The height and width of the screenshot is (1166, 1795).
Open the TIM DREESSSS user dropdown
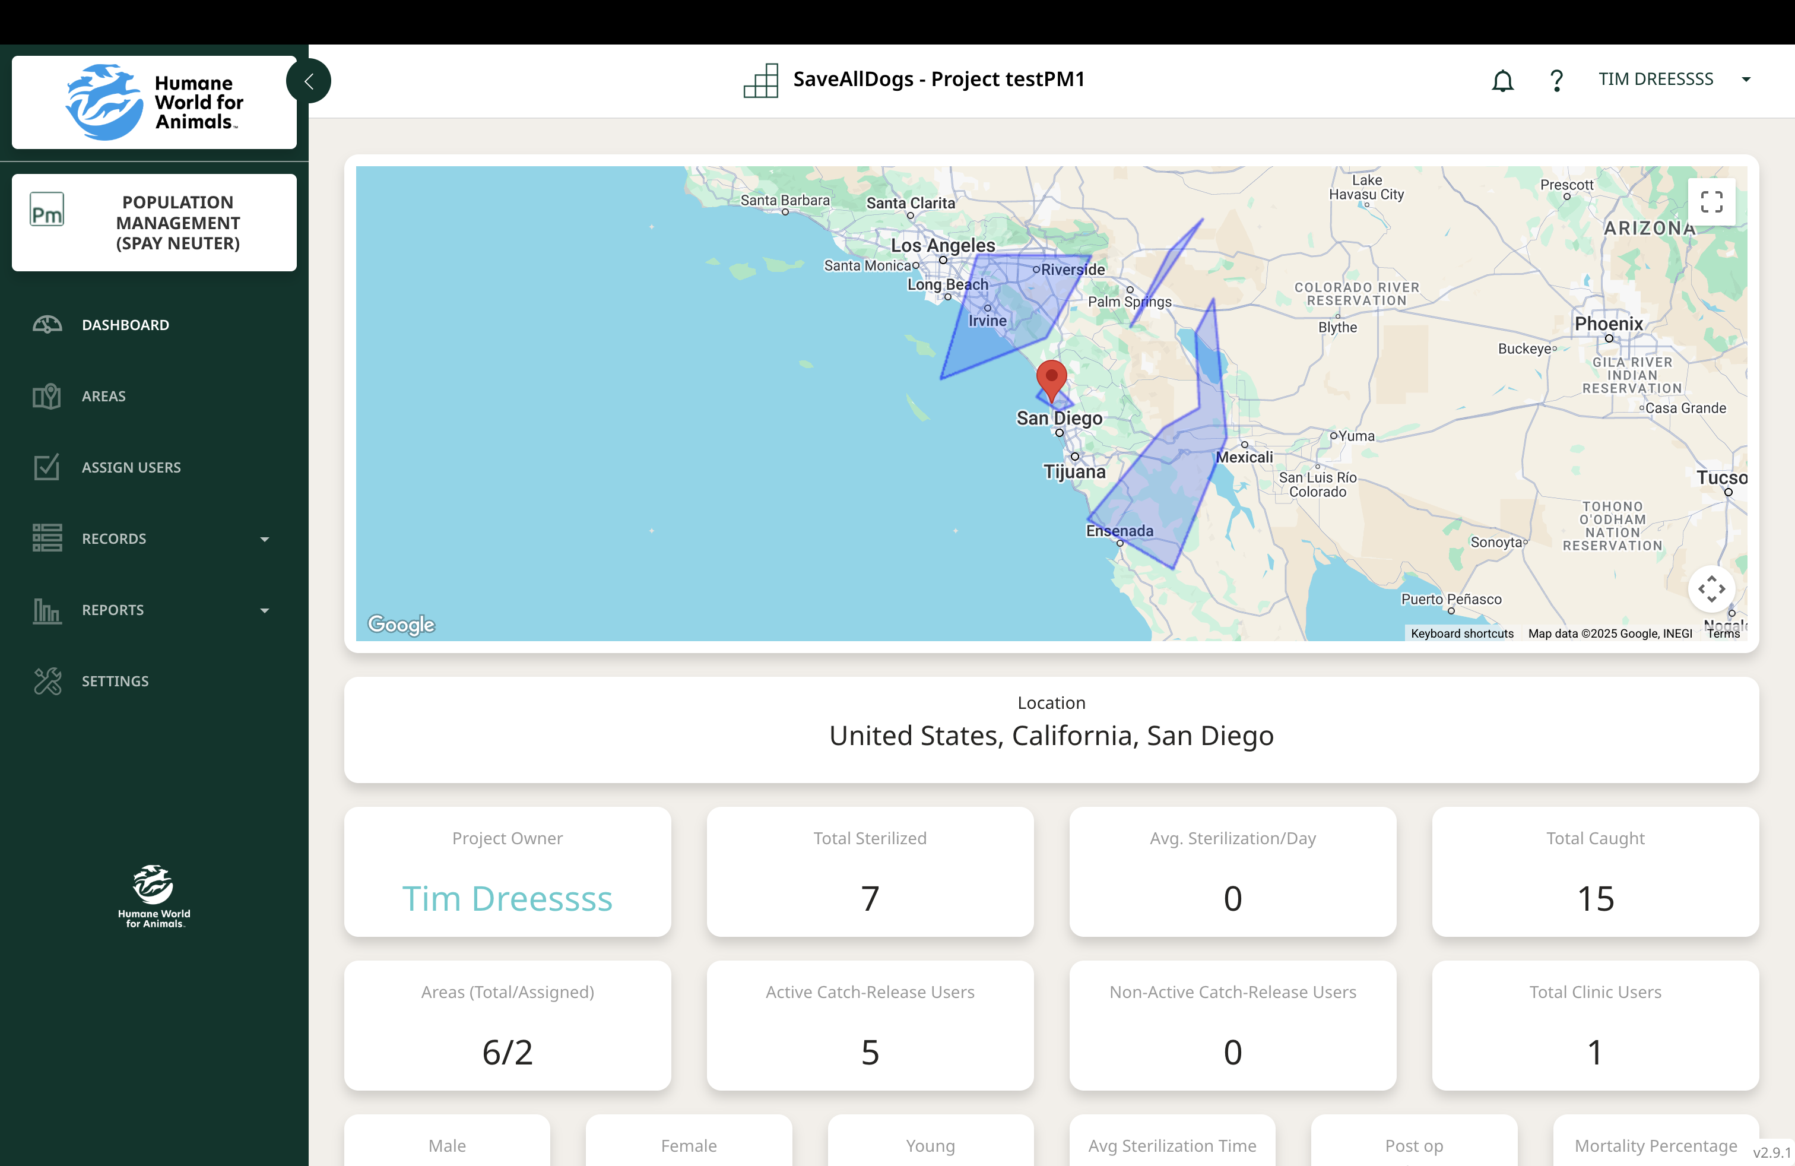[x=1746, y=79]
